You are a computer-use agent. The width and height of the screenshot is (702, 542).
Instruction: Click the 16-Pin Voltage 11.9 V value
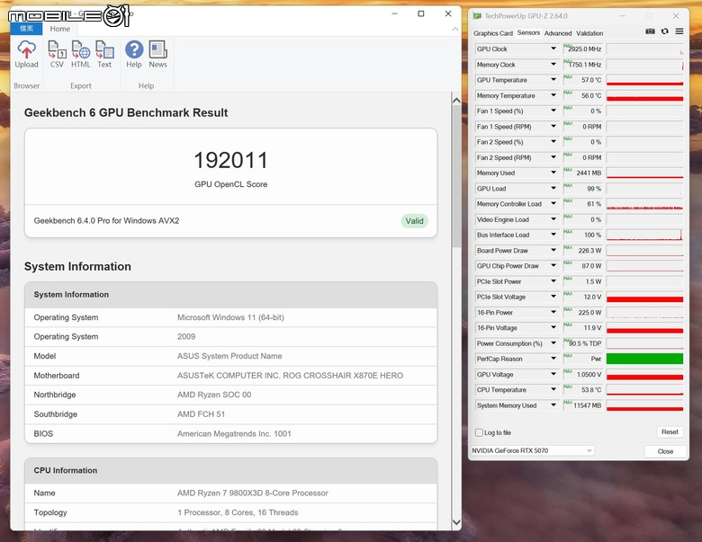(592, 328)
